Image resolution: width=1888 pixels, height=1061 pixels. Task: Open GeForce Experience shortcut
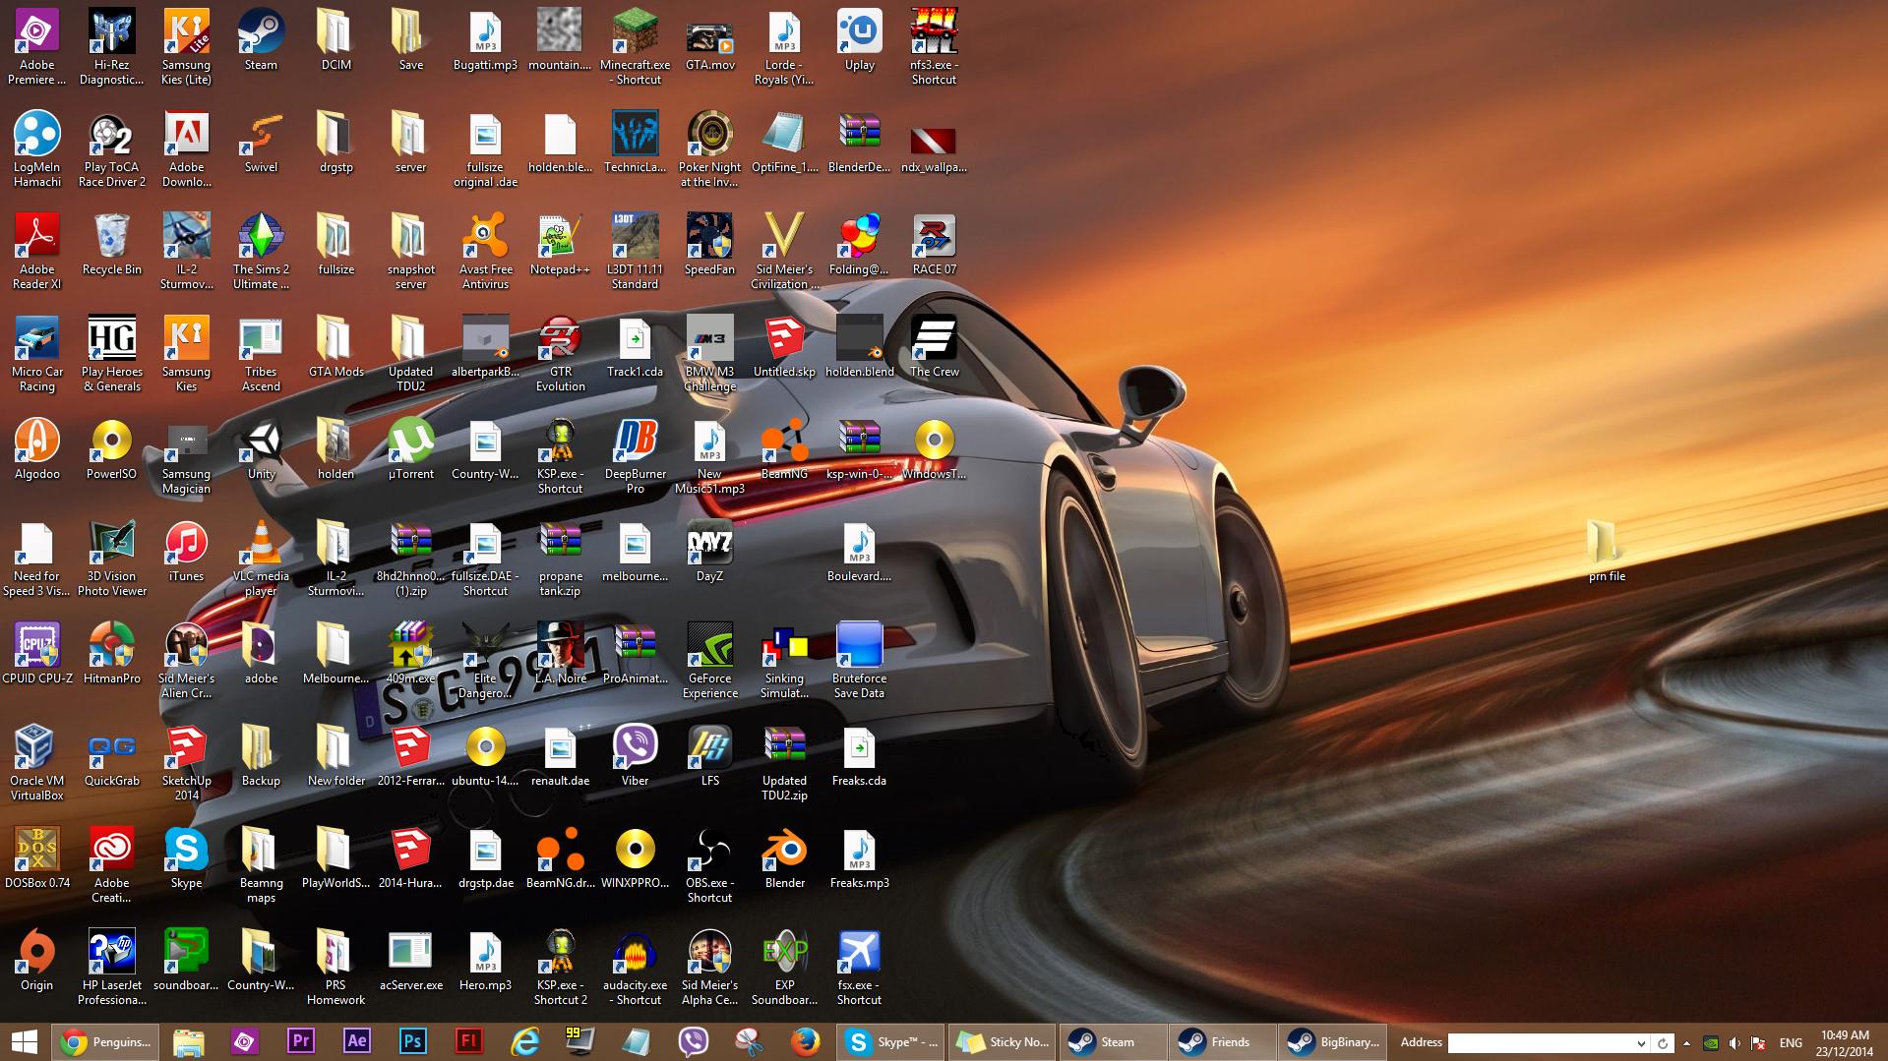[x=709, y=659]
